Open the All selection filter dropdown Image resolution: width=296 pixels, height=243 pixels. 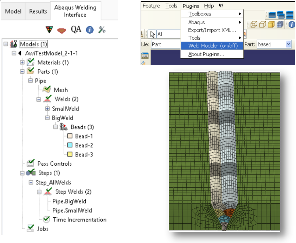pos(169,34)
